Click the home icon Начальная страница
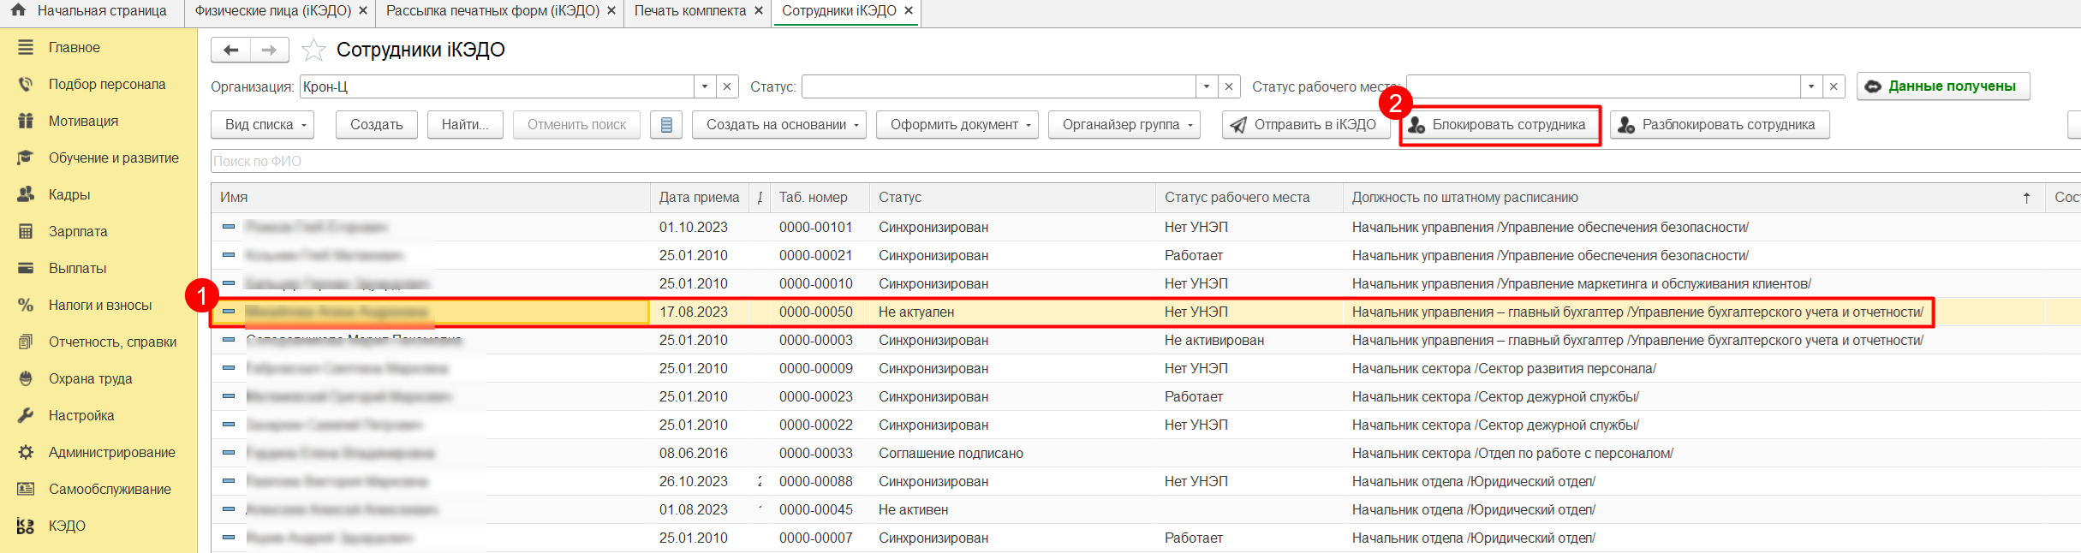 (x=18, y=11)
